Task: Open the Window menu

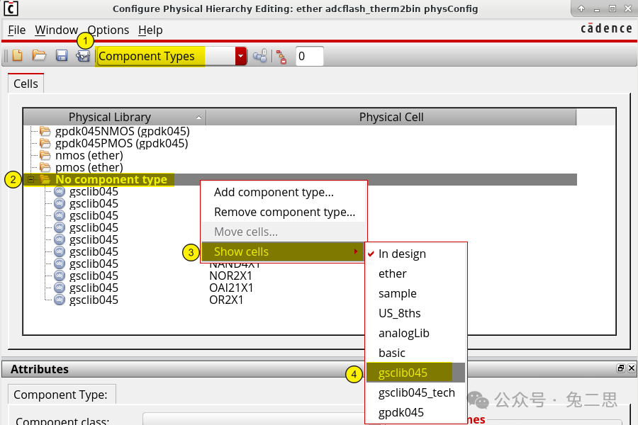Action: pyautogui.click(x=56, y=30)
